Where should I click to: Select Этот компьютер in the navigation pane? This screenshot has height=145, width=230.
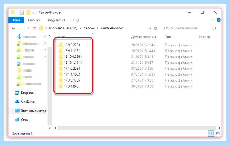pyautogui.click(x=33, y=111)
